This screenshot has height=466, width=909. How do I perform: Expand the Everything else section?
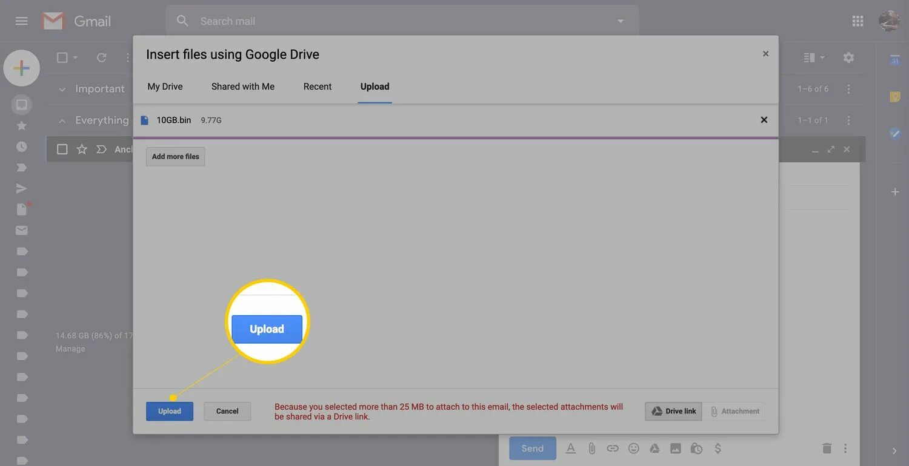(x=62, y=120)
